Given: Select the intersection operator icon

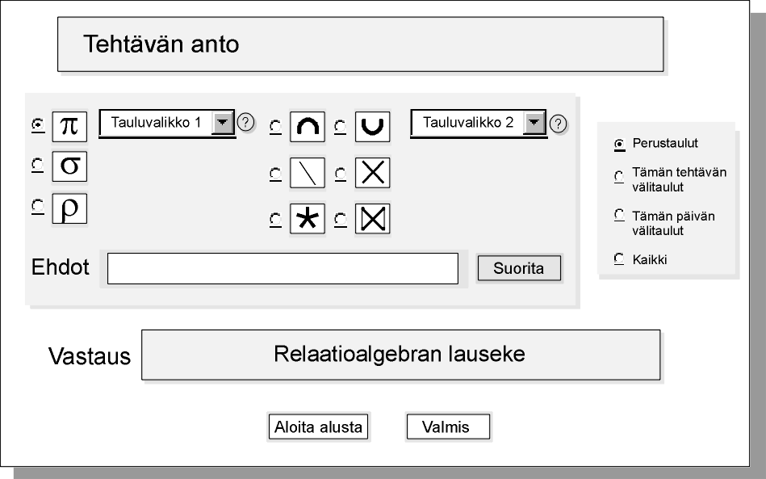Looking at the screenshot, I should tap(308, 127).
